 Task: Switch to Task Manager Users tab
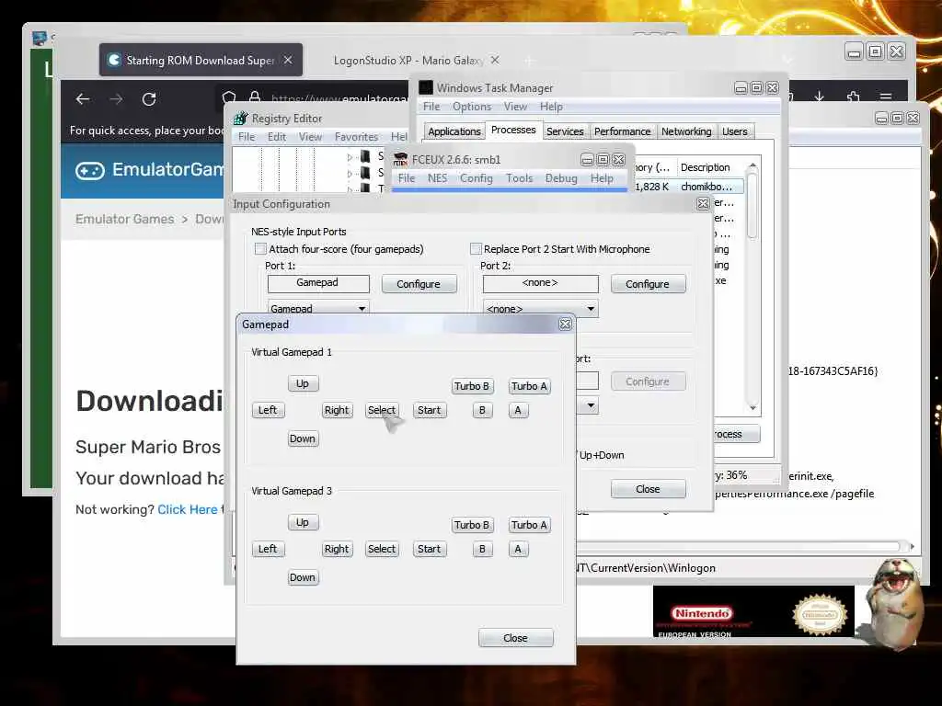point(735,131)
